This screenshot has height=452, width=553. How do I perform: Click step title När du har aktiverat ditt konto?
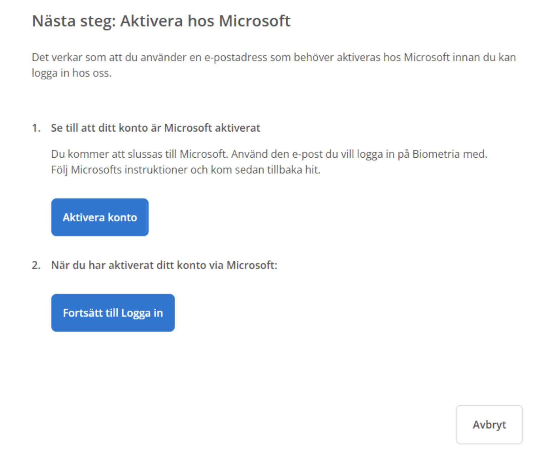coord(164,265)
